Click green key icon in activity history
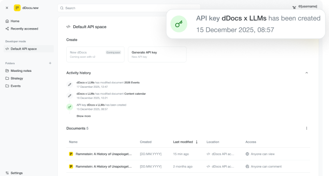This screenshot has width=329, height=176. click(x=70, y=107)
